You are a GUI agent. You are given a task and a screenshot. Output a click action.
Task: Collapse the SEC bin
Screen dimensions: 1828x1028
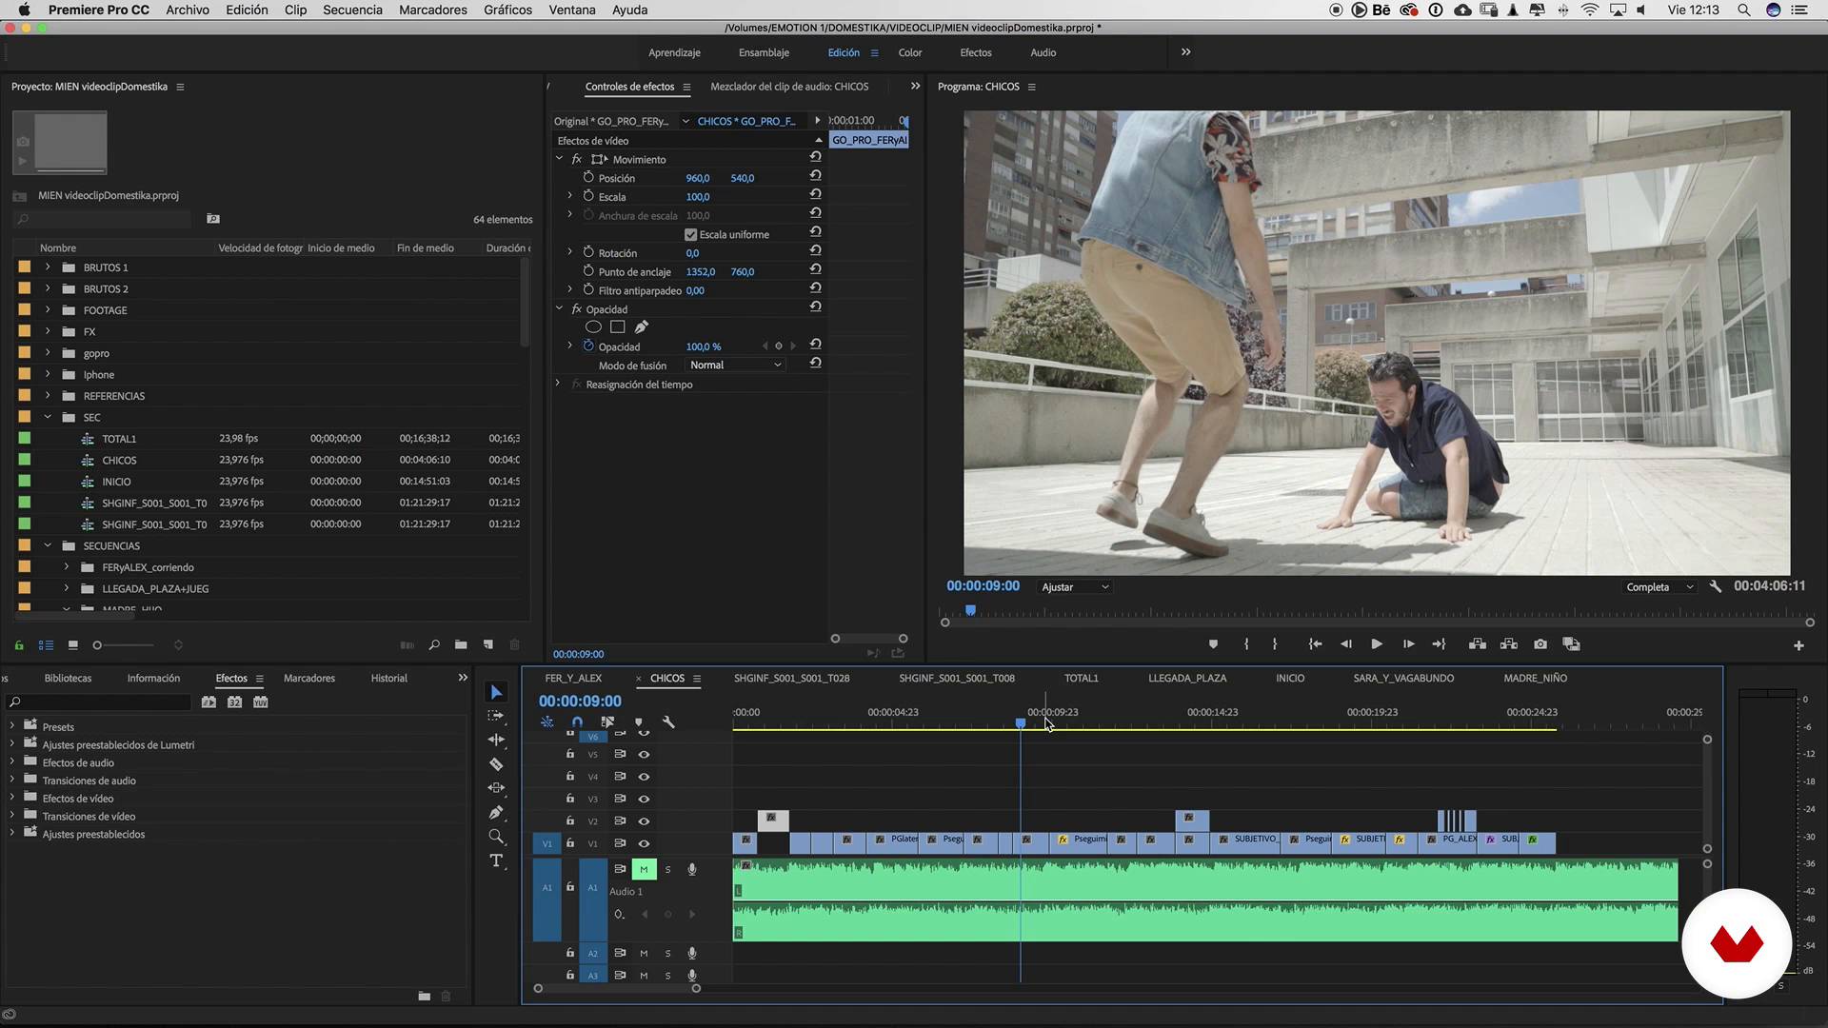47,417
